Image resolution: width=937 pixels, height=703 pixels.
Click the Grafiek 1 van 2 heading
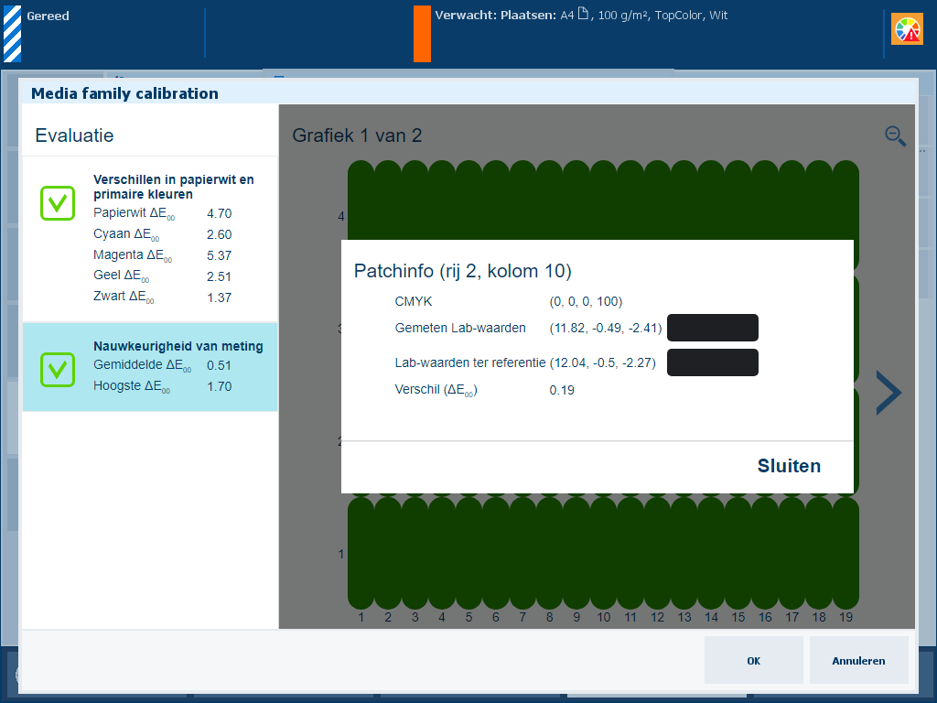pos(357,135)
